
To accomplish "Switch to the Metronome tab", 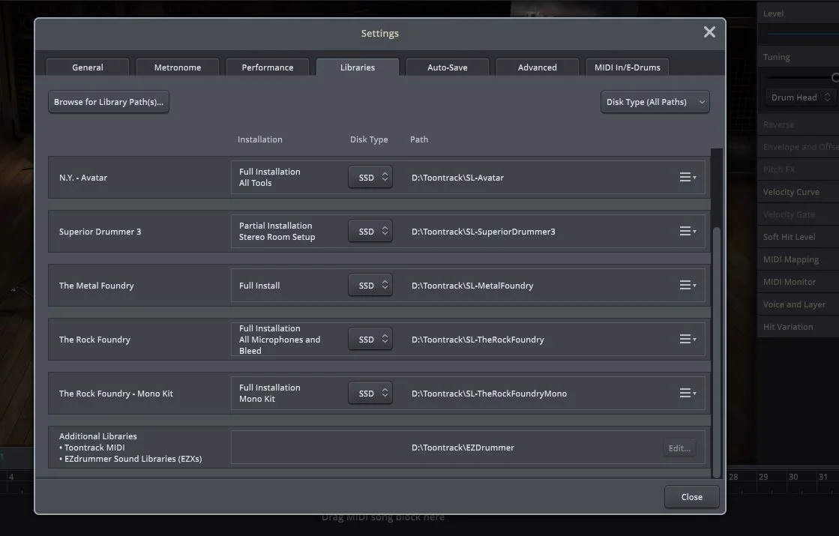I will pos(178,67).
